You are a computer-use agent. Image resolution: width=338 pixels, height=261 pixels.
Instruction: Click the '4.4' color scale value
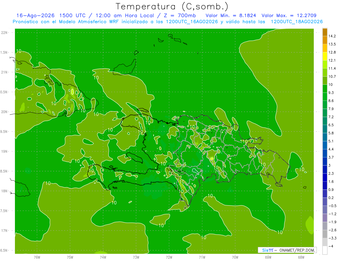click(331, 149)
